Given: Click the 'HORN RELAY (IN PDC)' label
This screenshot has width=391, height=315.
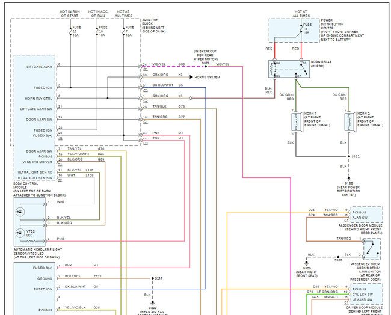Looking at the screenshot, I should (x=321, y=64).
